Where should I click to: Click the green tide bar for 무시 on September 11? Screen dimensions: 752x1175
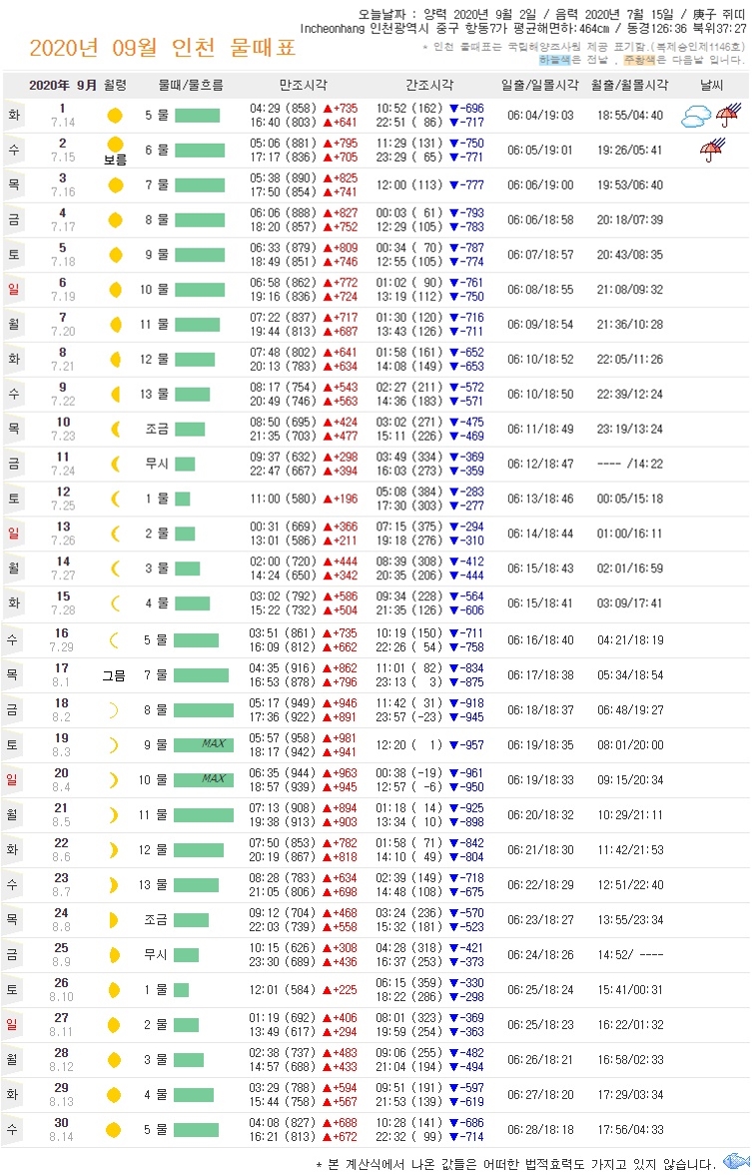click(x=185, y=464)
